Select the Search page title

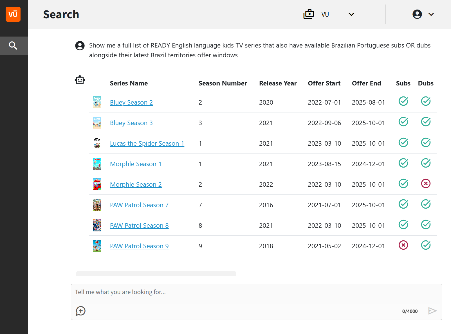point(61,14)
